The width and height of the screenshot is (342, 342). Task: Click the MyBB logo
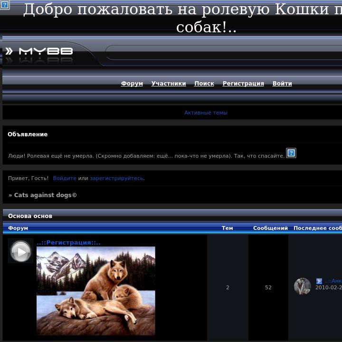[x=39, y=52]
